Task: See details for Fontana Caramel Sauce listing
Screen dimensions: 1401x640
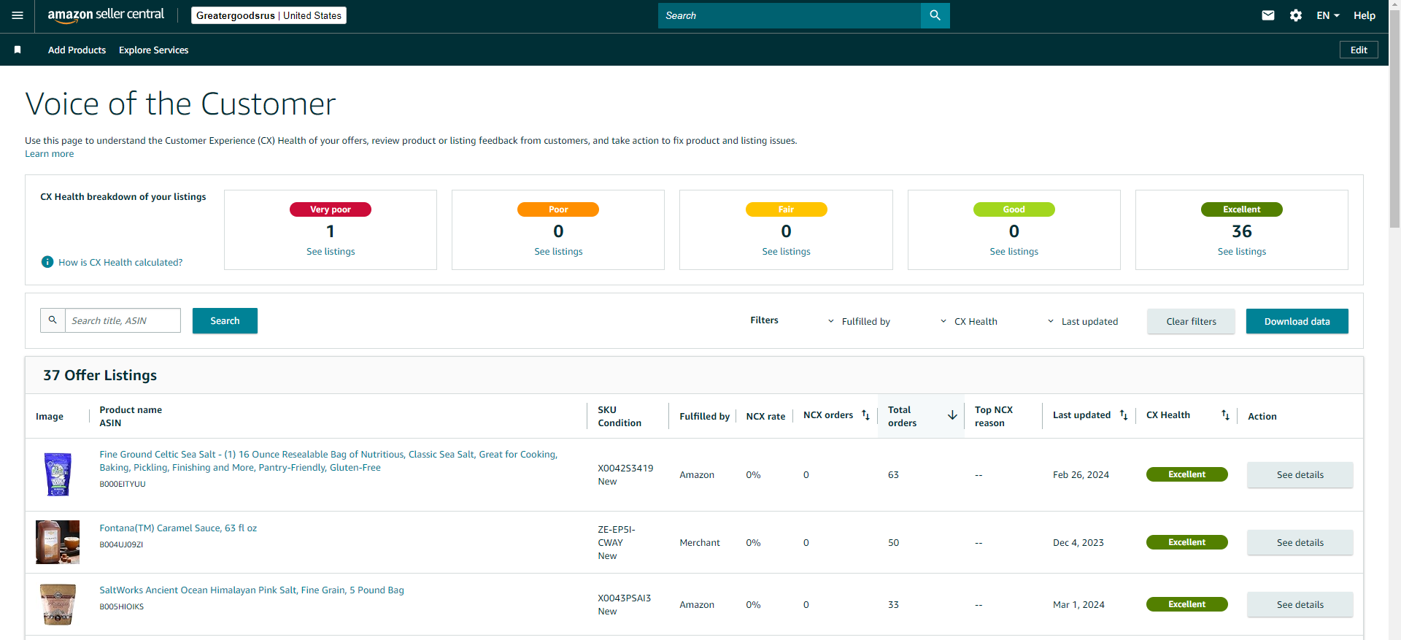Action: pyautogui.click(x=1300, y=542)
